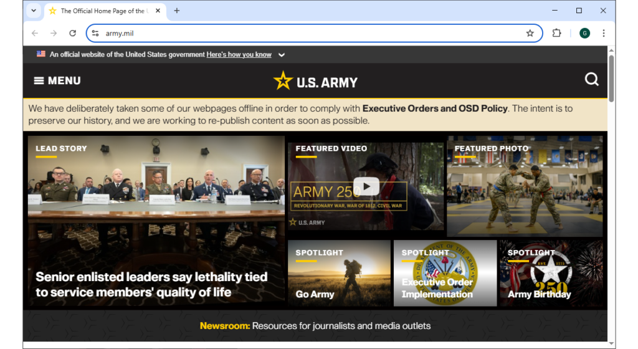Screen dimensions: 638x349
Task: Open "Here's how you know" link
Action: point(239,54)
